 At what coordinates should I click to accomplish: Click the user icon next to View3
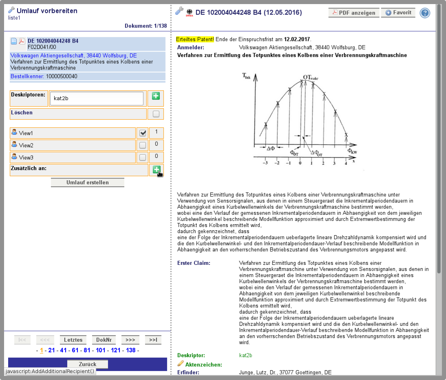[x=14, y=157]
